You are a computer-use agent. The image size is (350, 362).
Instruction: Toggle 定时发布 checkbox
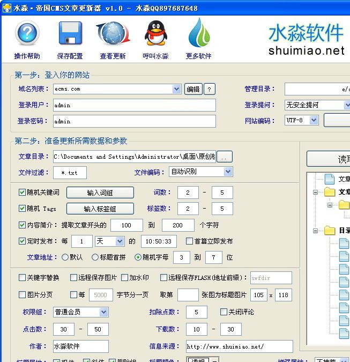[22, 241]
